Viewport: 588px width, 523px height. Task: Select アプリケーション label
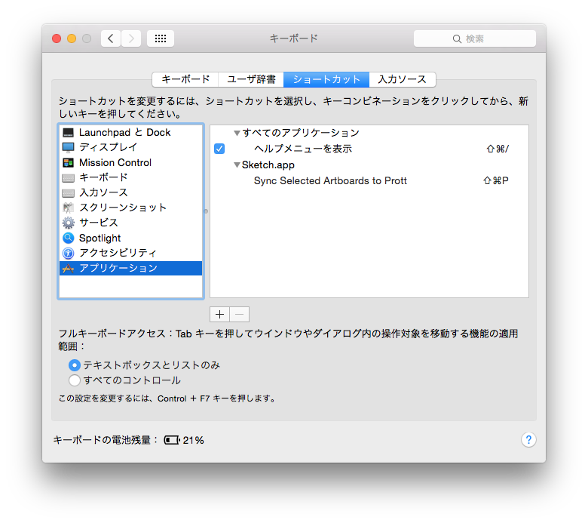point(118,268)
